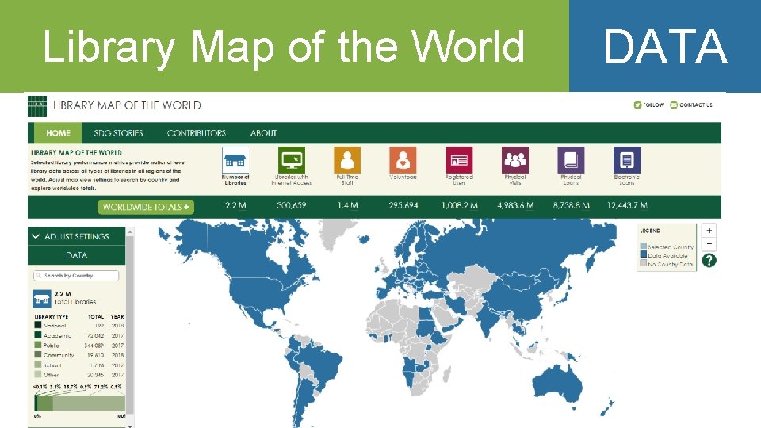Select the Physical Loans book icon
Viewport: 761px width, 428px height.
pyautogui.click(x=571, y=160)
